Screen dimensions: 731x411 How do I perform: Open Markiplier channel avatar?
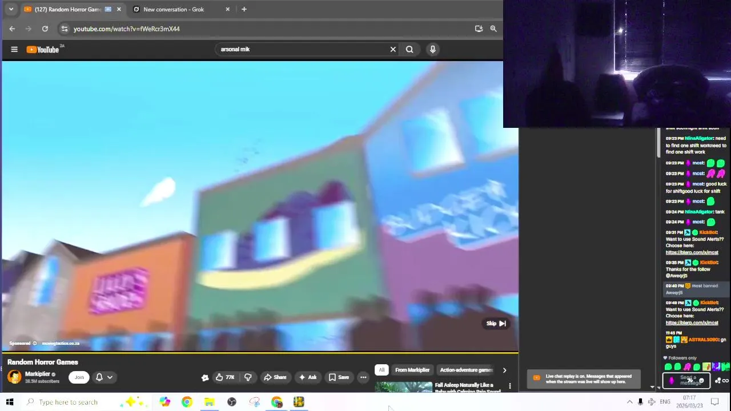click(x=14, y=377)
